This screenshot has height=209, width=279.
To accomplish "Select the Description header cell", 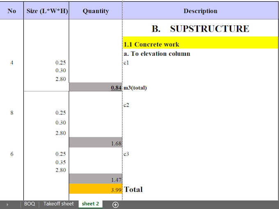I will [x=200, y=11].
